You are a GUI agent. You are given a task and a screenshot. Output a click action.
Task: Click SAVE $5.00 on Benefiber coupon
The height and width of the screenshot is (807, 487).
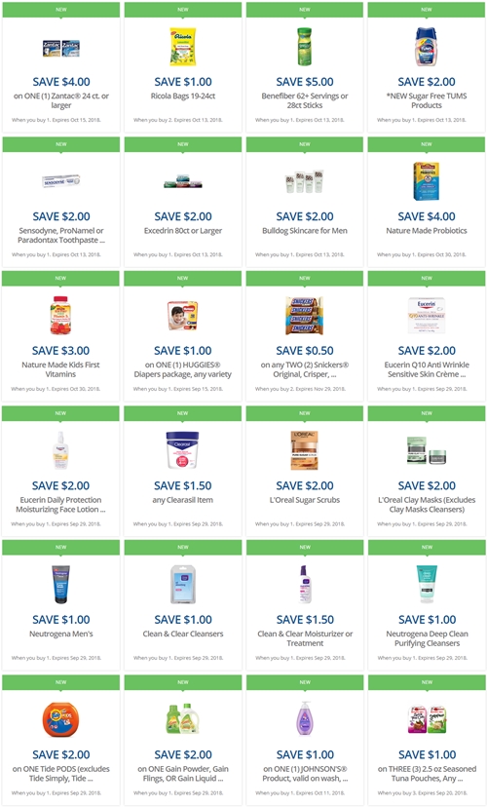(x=305, y=82)
